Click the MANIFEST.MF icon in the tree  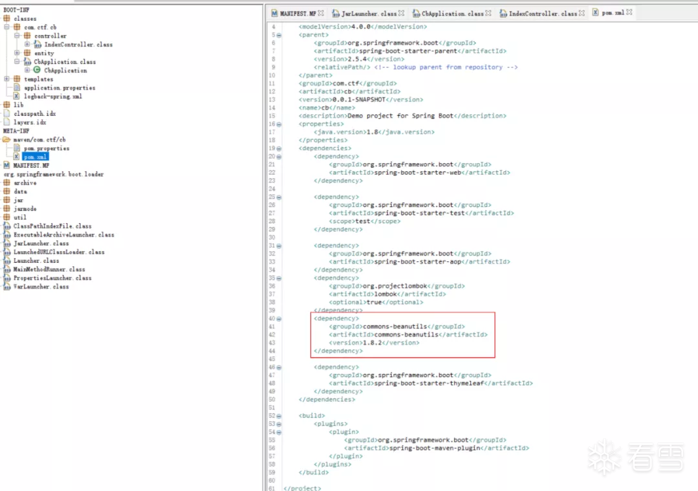6,166
